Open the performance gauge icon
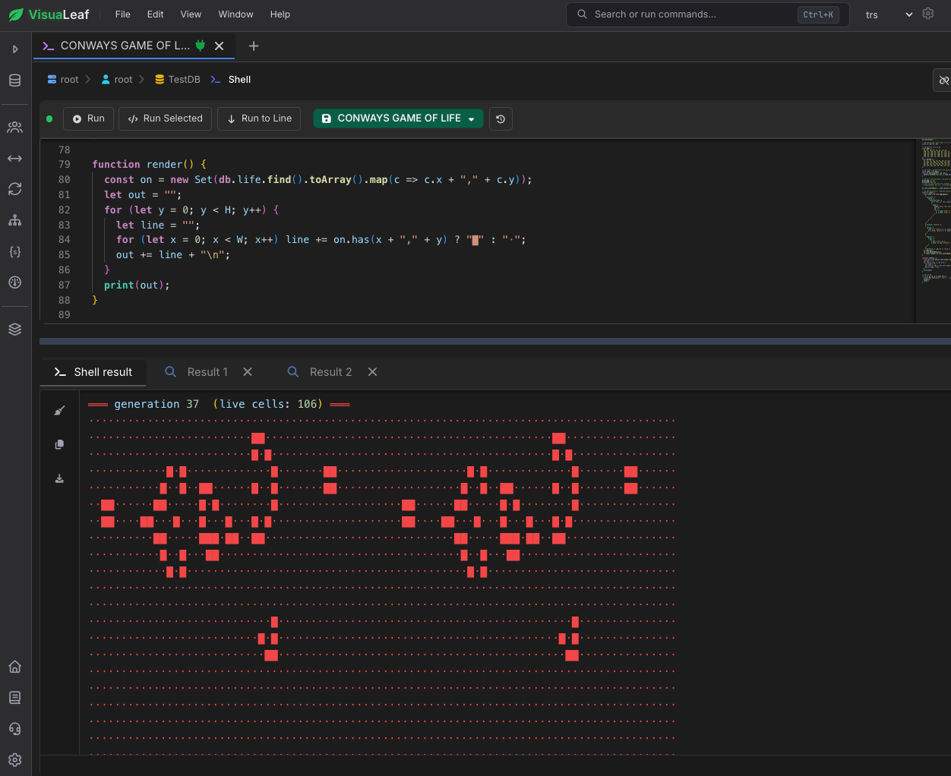 click(15, 282)
